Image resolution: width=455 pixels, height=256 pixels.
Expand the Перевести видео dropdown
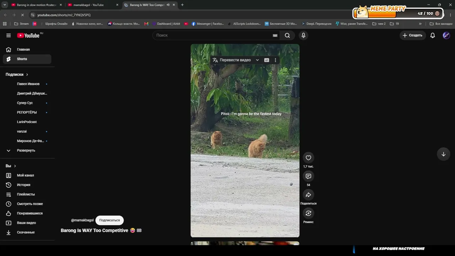(x=257, y=60)
